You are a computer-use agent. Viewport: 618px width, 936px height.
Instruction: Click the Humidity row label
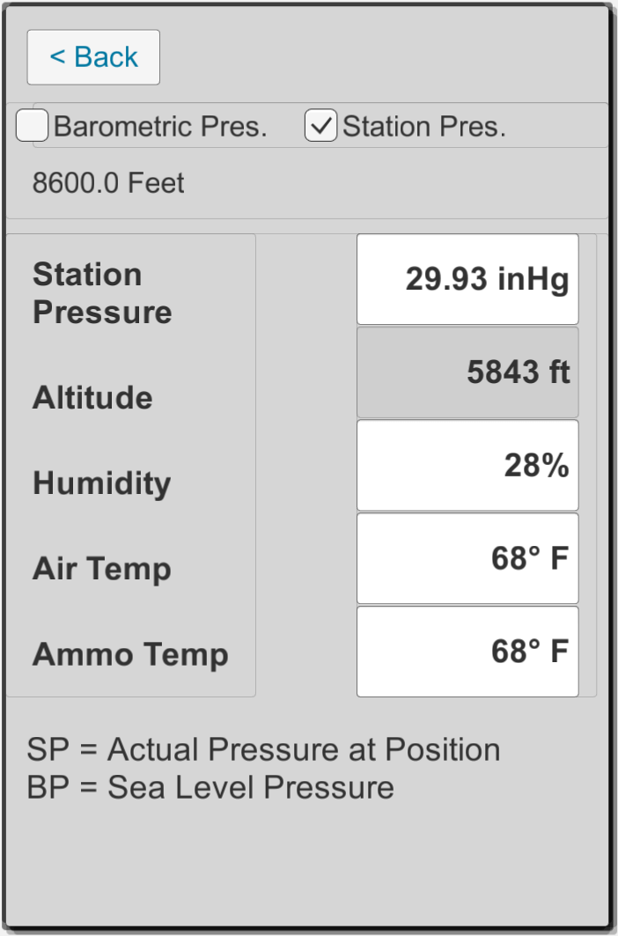[101, 483]
